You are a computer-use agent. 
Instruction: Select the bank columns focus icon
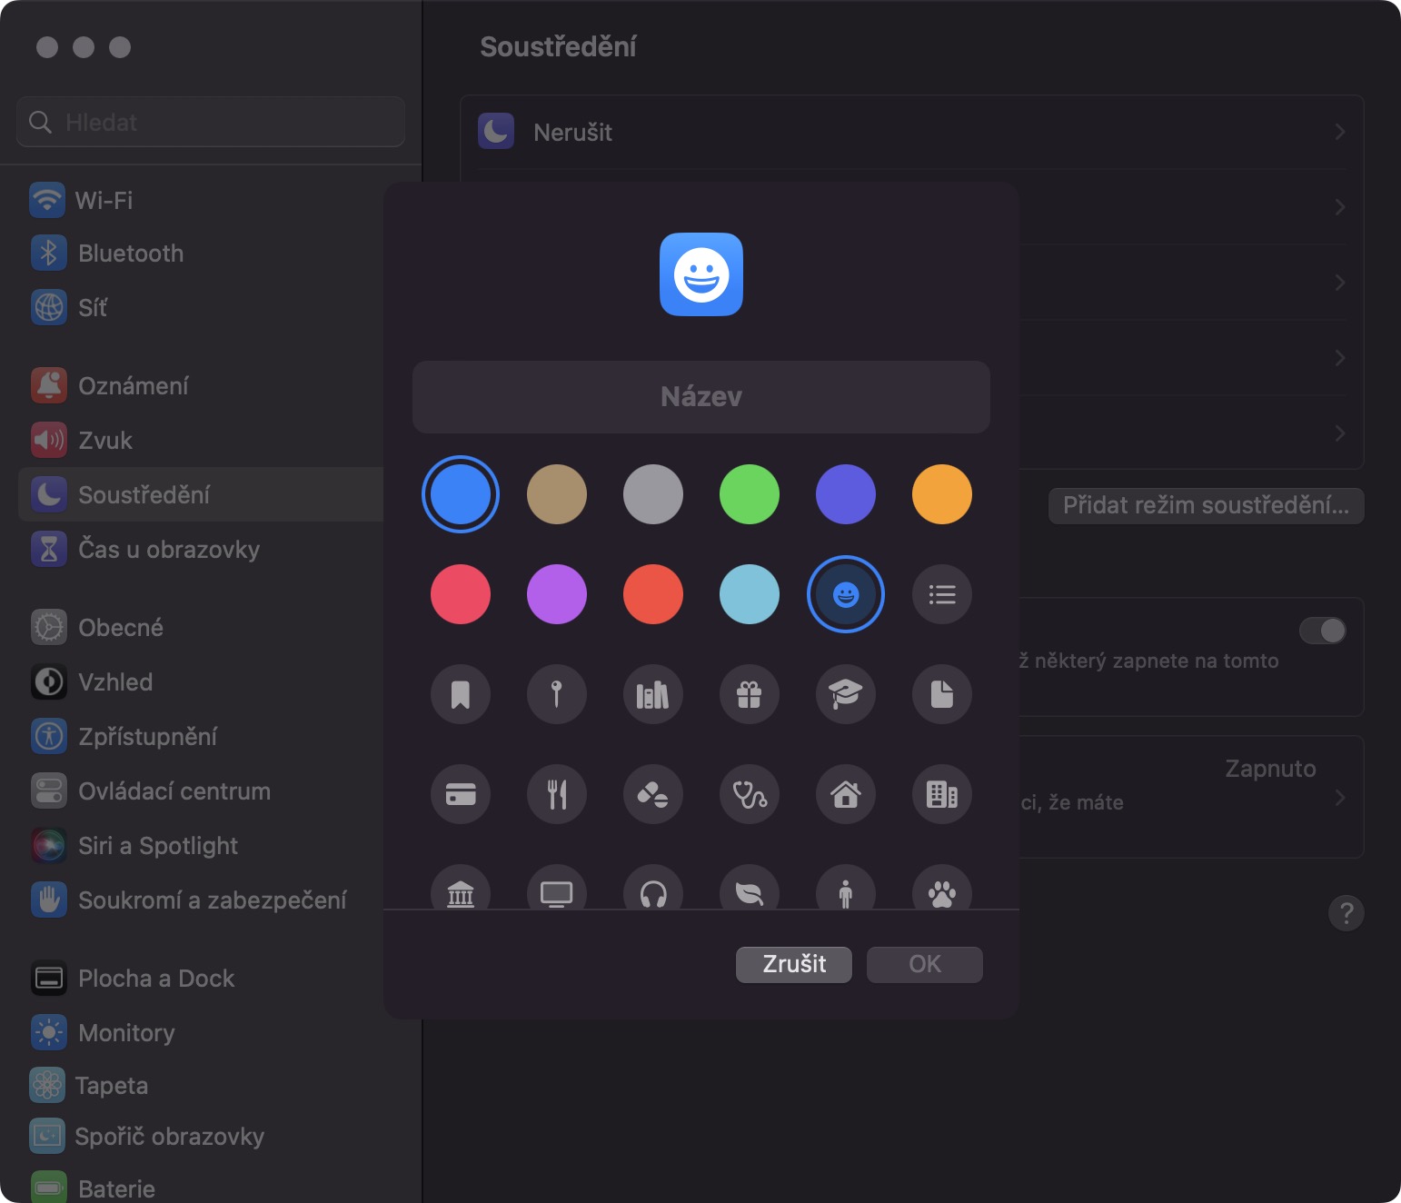point(461,887)
